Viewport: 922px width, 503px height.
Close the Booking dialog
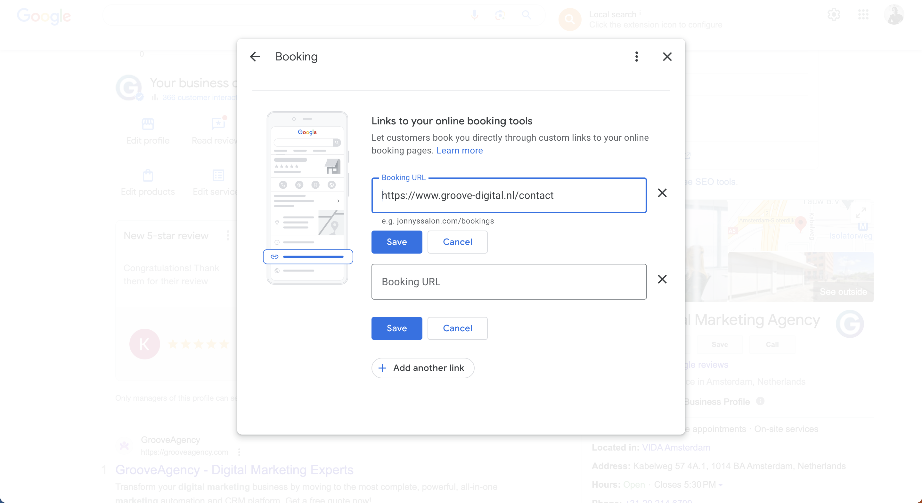tap(667, 57)
